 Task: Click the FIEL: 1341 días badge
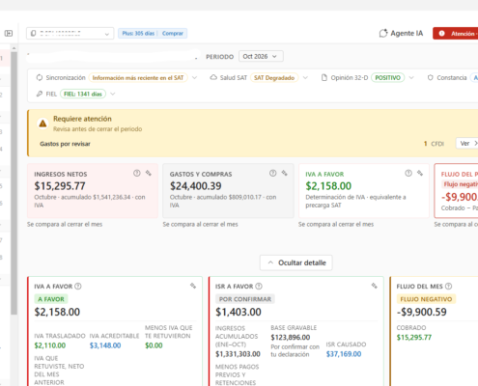(x=83, y=94)
